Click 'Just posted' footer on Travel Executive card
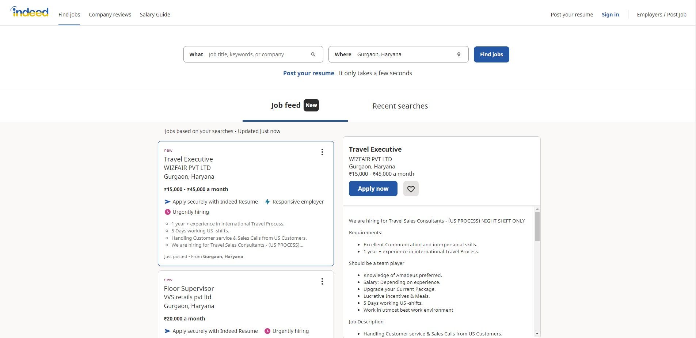The image size is (696, 338). pos(175,257)
